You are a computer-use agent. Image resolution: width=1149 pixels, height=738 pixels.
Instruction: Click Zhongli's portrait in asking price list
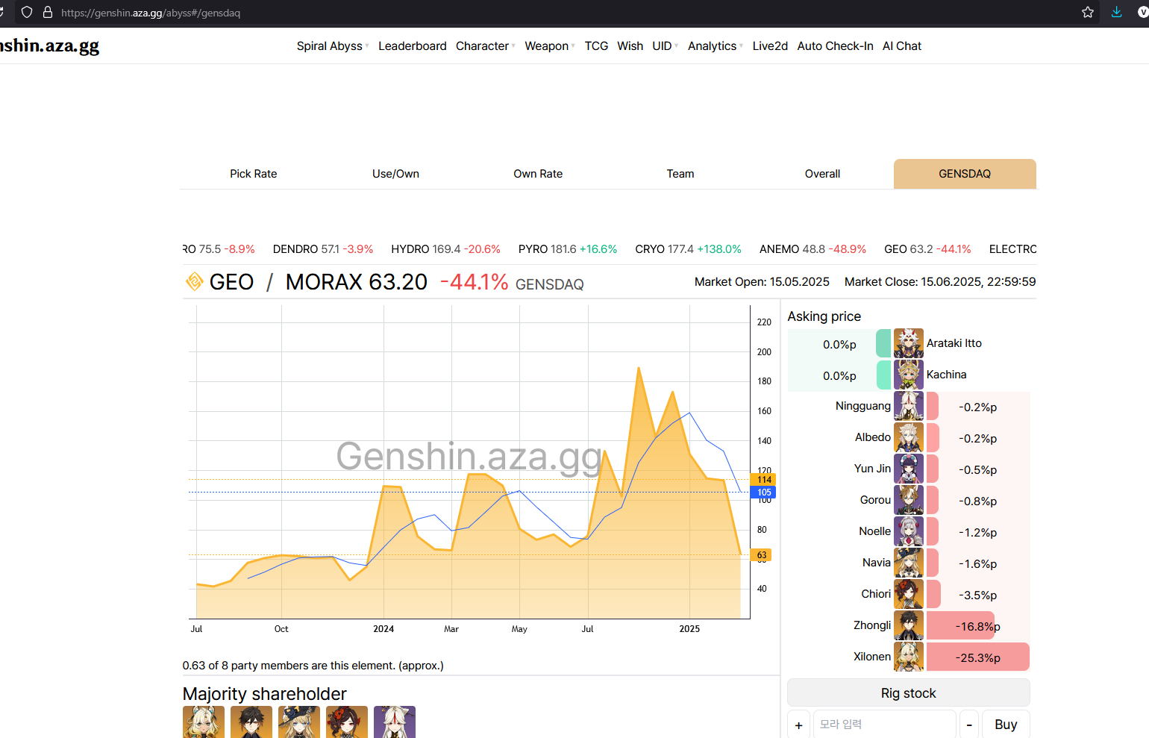coord(908,625)
